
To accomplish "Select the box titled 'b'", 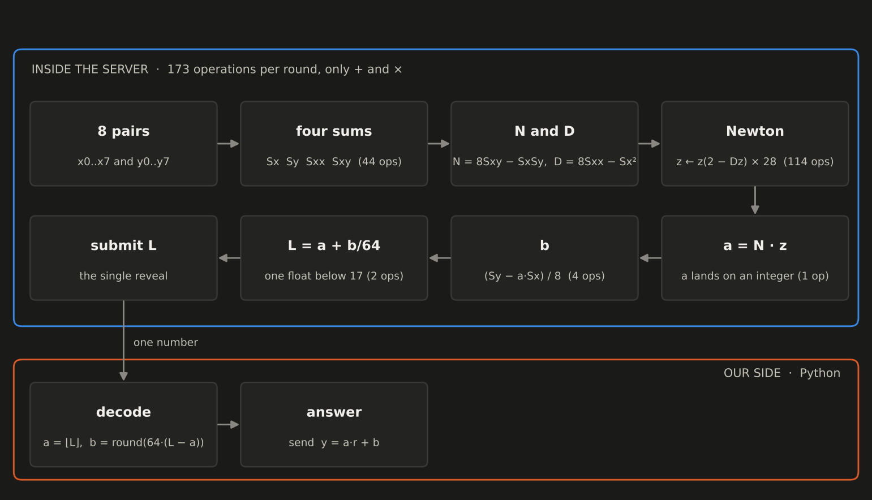I will click(544, 258).
